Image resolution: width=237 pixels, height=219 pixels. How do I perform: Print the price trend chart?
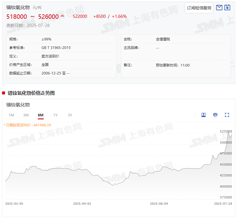215,115
